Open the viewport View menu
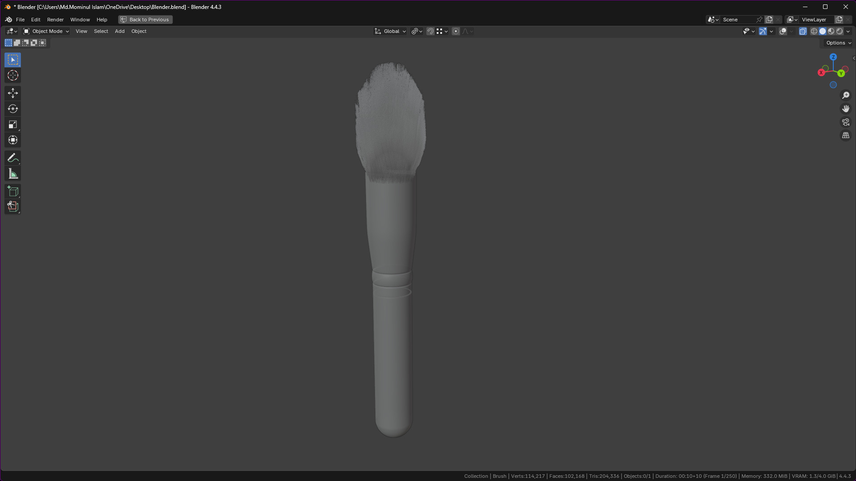The width and height of the screenshot is (856, 481). tap(81, 31)
